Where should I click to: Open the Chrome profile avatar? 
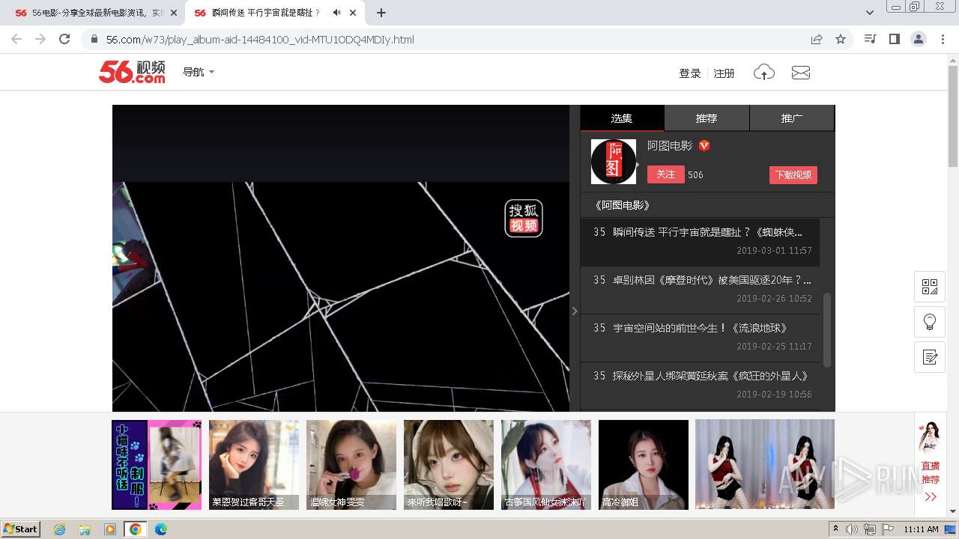(918, 39)
